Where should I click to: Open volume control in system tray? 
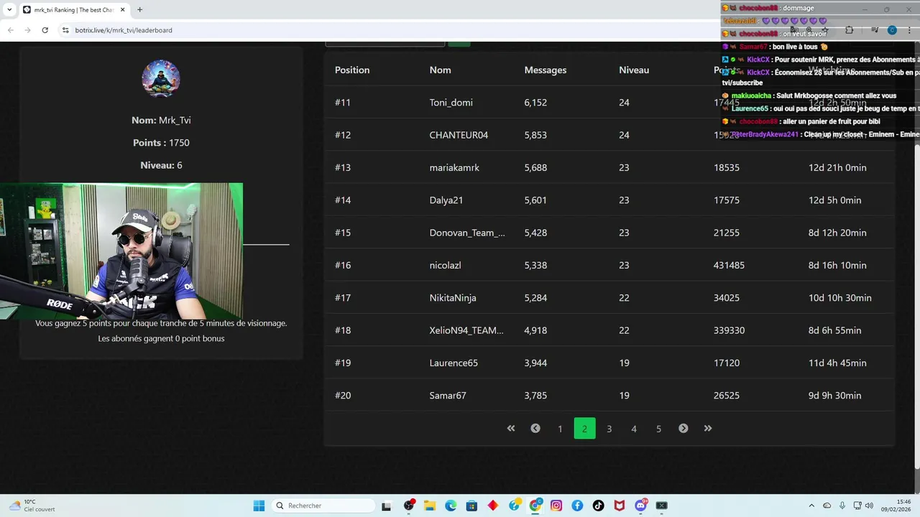[868, 506]
